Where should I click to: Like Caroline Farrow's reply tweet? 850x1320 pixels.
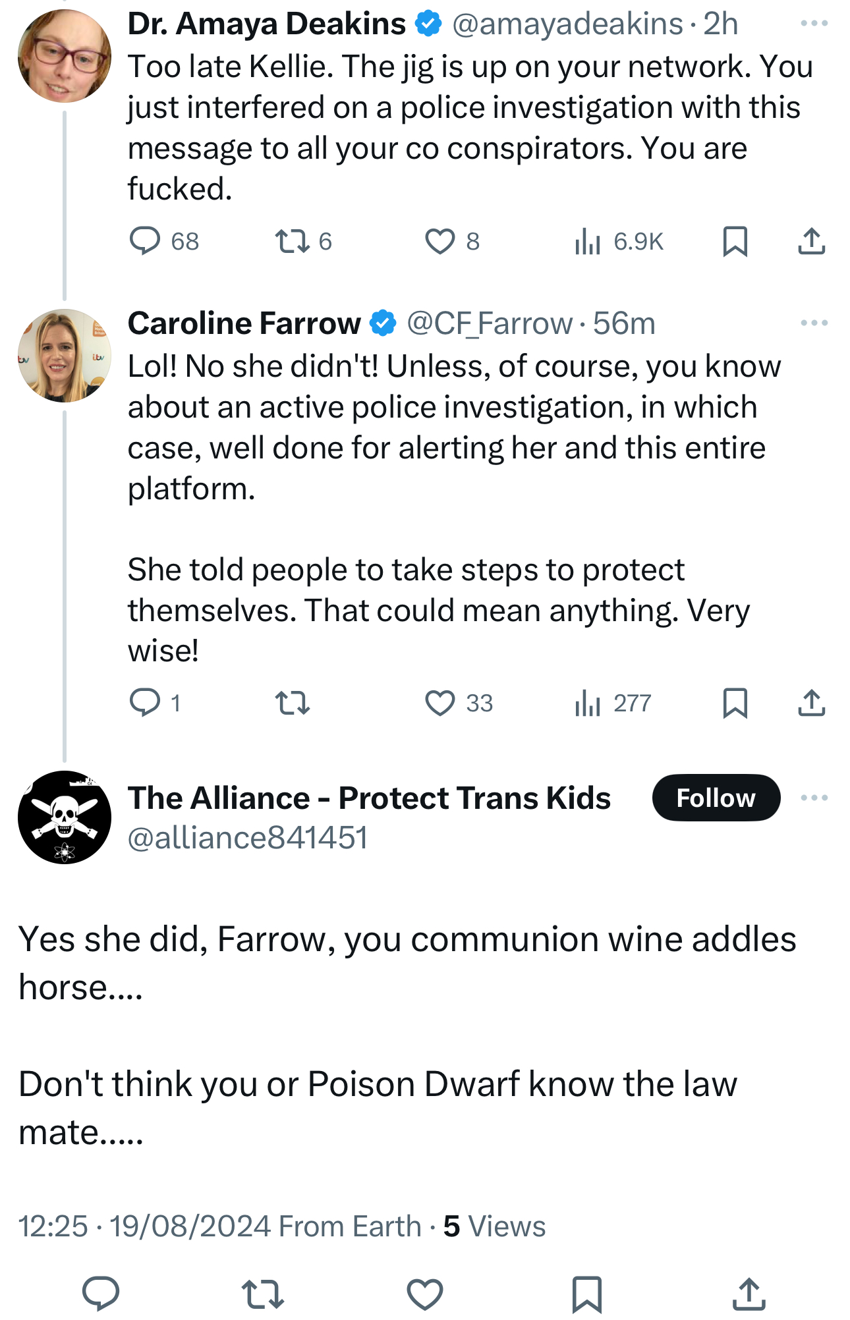click(439, 703)
